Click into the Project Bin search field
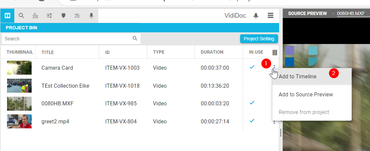370x151 pixels. tap(67, 39)
